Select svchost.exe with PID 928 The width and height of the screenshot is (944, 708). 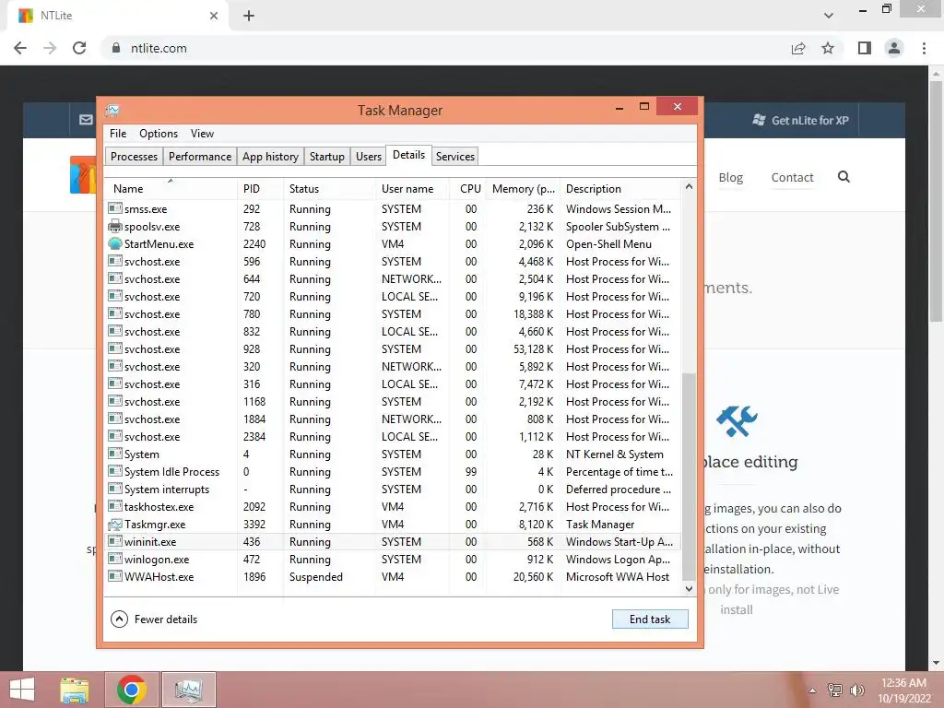pos(393,349)
